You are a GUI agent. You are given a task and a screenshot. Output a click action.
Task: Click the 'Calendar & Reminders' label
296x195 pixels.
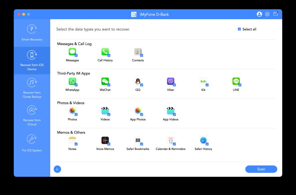click(171, 149)
